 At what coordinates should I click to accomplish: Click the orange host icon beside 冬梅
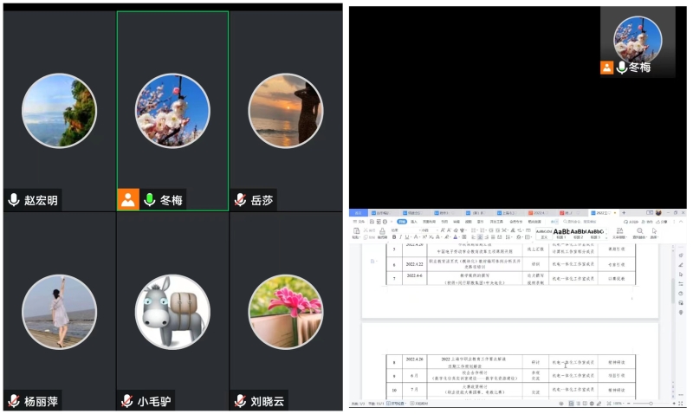(x=128, y=200)
